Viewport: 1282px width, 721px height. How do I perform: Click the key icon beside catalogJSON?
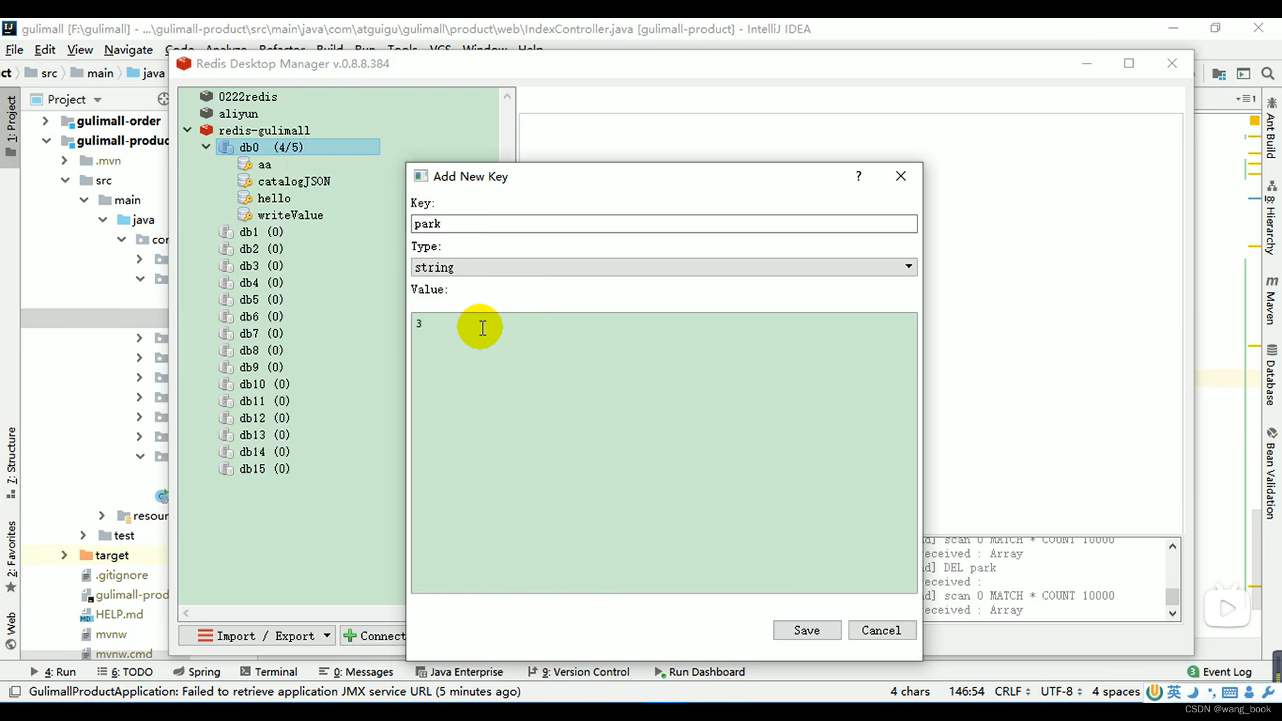(x=245, y=181)
